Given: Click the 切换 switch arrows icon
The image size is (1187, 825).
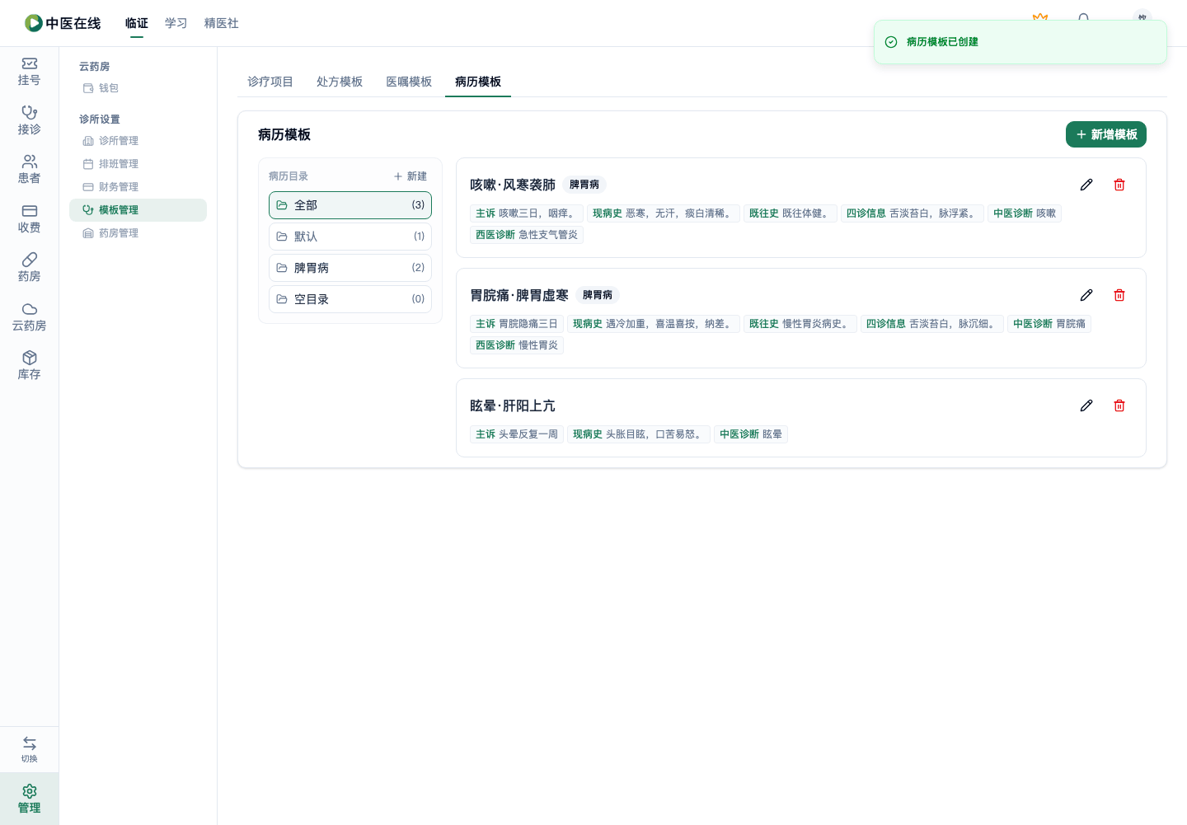Looking at the screenshot, I should pos(29,749).
